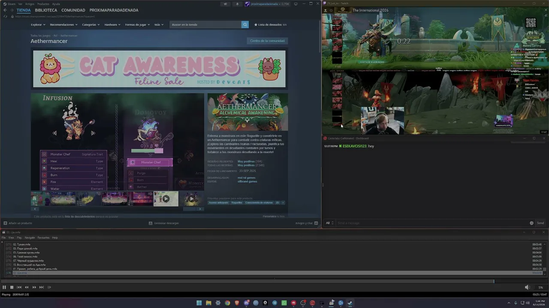Click the plus button beside the tags
Image resolution: width=549 pixels, height=308 pixels.
[x=283, y=202]
